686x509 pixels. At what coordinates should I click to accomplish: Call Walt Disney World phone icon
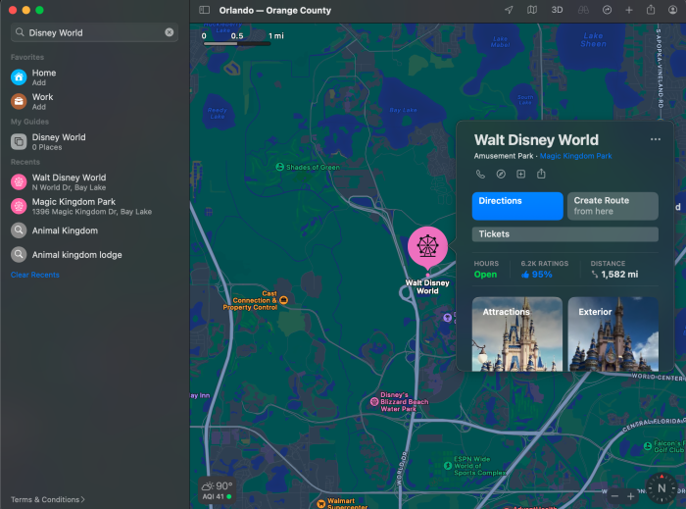point(480,175)
